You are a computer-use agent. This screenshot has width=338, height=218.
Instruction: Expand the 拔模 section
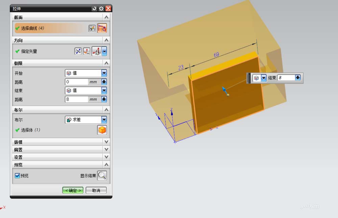(x=106, y=142)
